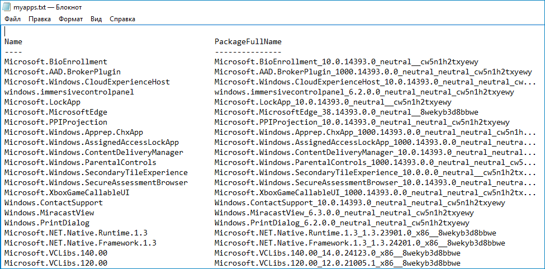This screenshot has width=545, height=269.
Task: Open the Справка menu
Action: 122,19
